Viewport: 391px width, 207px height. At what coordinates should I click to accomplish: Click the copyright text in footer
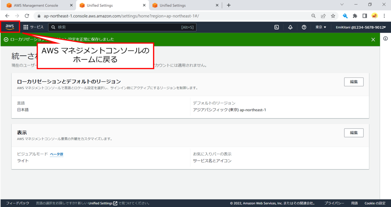[x=272, y=203]
